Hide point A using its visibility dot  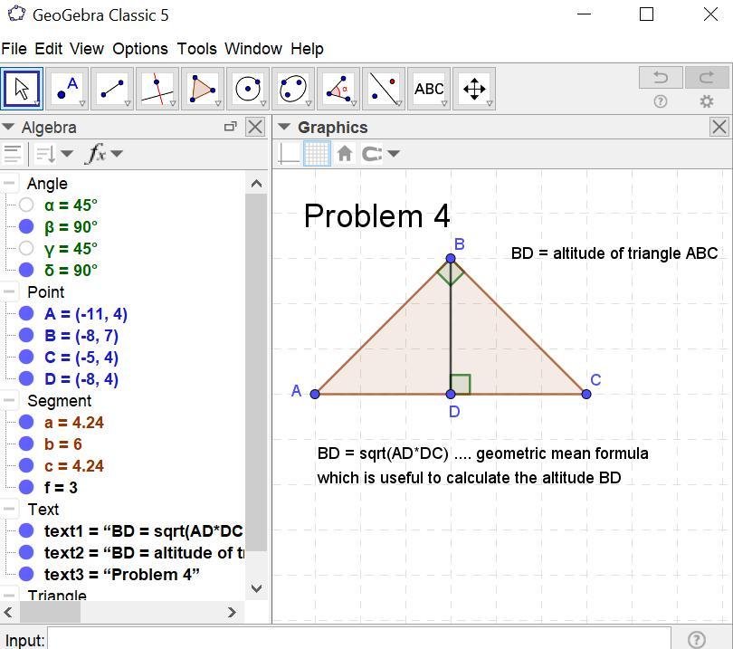(26, 314)
